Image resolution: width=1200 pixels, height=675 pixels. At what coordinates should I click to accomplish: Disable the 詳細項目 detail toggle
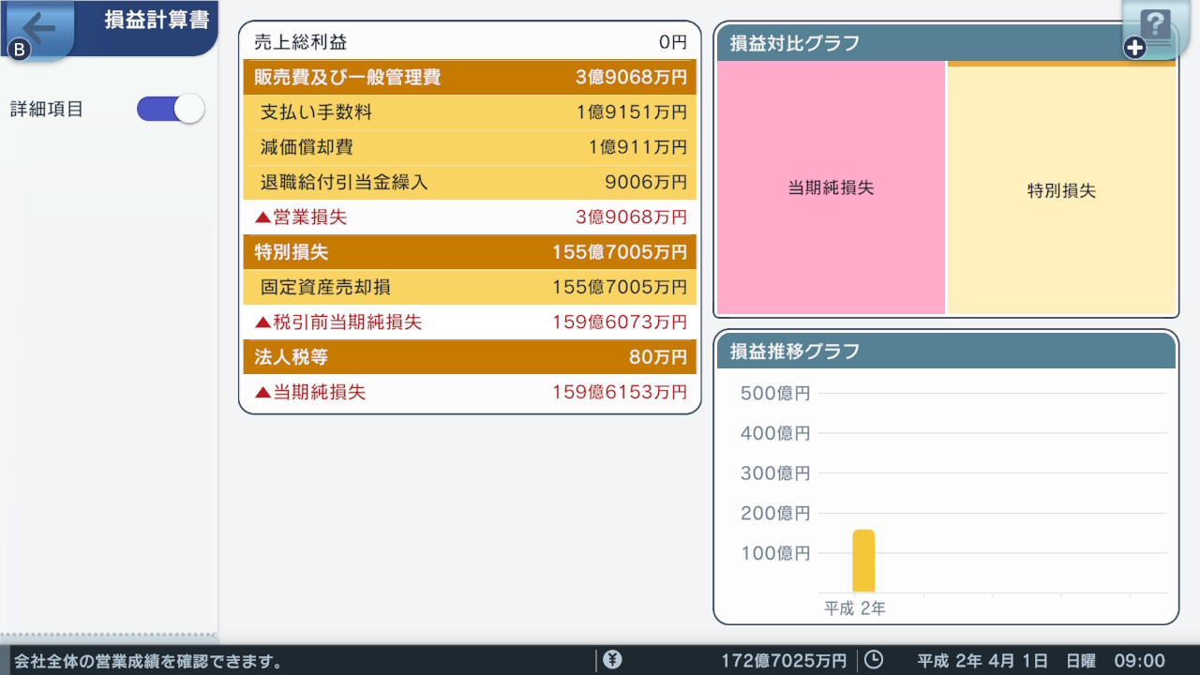coord(170,109)
